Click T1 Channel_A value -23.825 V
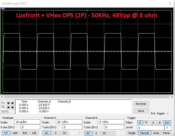This screenshot has width=175, height=136. (44, 105)
